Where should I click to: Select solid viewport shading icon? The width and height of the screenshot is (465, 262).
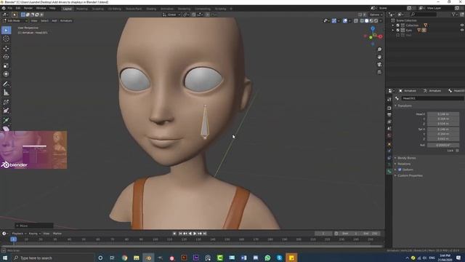tap(366, 21)
